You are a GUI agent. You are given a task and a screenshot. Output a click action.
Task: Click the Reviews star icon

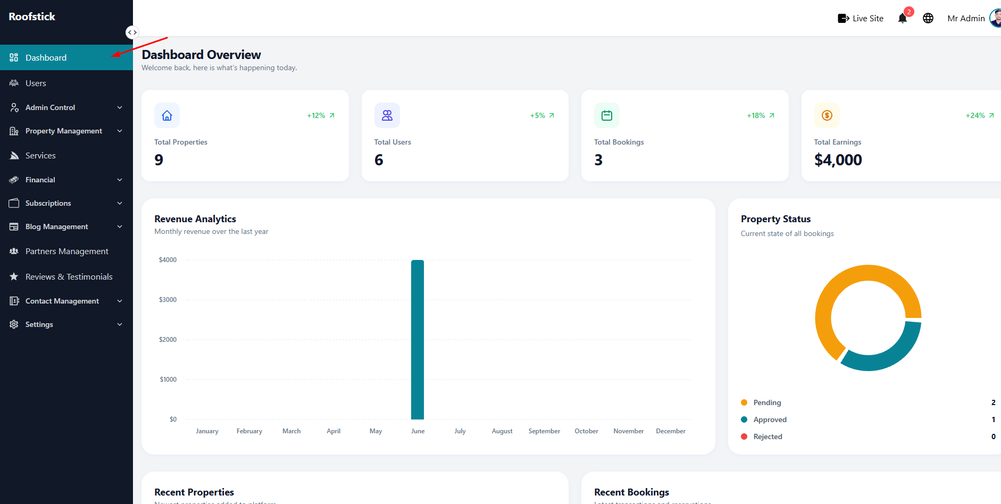click(14, 276)
